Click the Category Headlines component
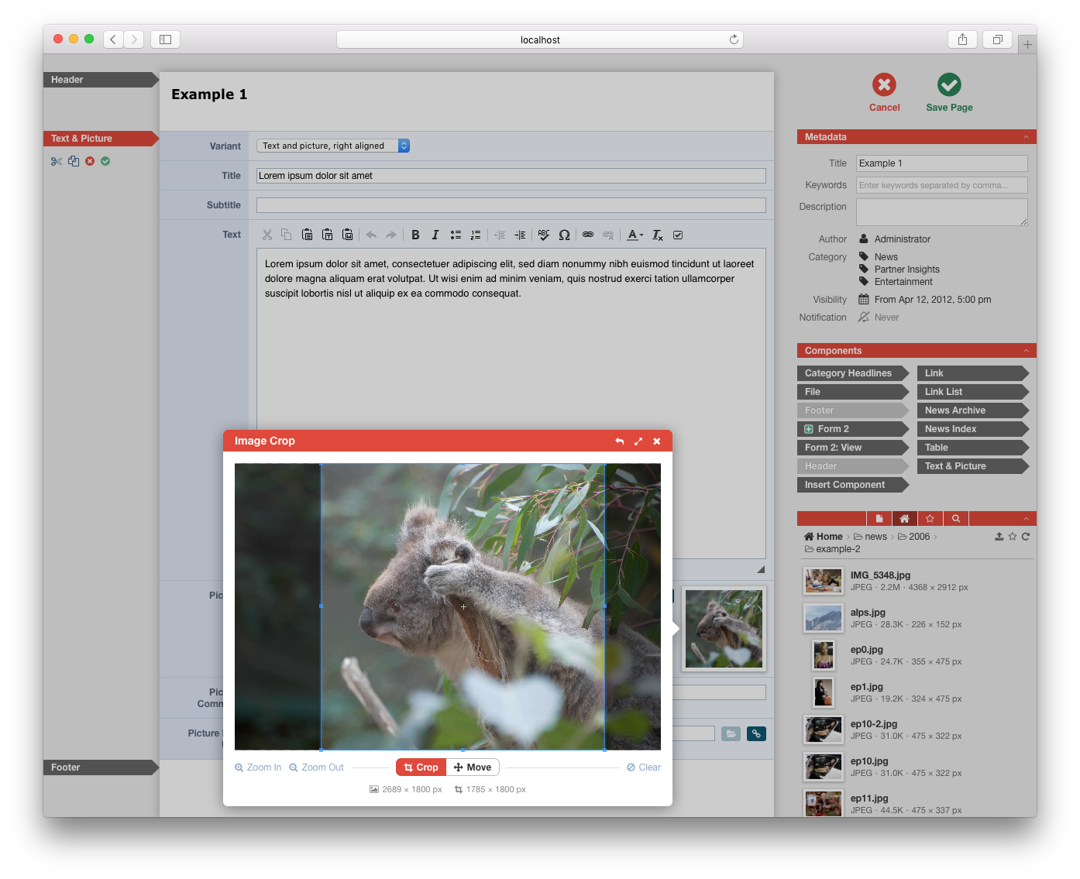This screenshot has height=879, width=1080. coord(852,373)
